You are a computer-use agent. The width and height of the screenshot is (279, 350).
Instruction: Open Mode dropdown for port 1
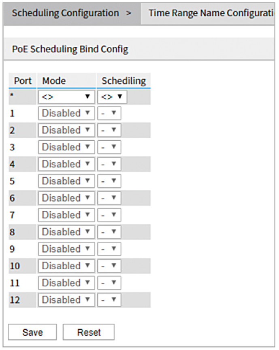66,113
